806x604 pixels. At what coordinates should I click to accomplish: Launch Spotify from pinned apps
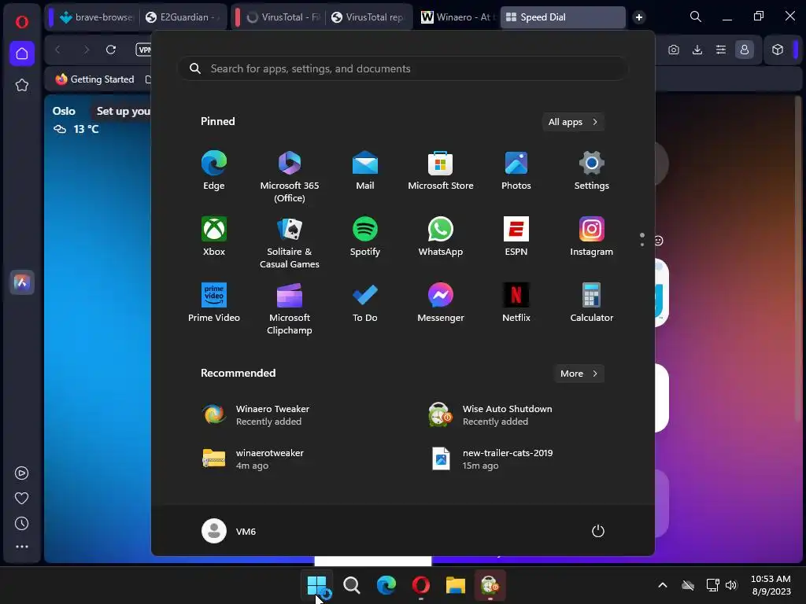coord(365,236)
